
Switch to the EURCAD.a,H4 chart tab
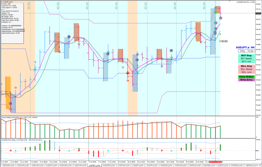click(x=181, y=165)
